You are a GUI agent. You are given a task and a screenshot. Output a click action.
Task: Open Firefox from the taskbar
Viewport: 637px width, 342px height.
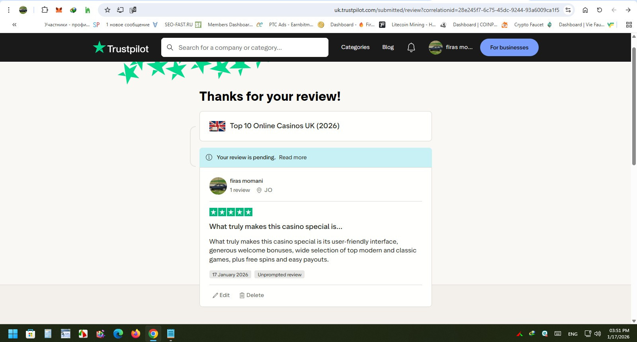(136, 334)
